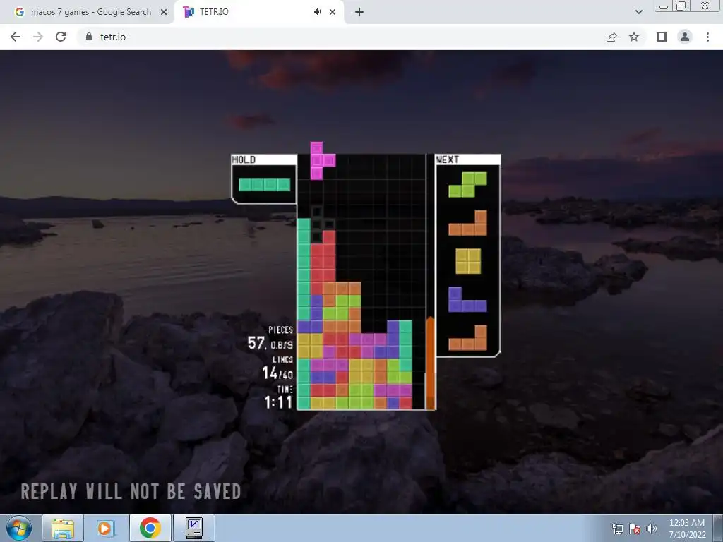723x542 pixels.
Task: Click the REPLAY WILL NOT BE SAVED text
Action: [131, 492]
